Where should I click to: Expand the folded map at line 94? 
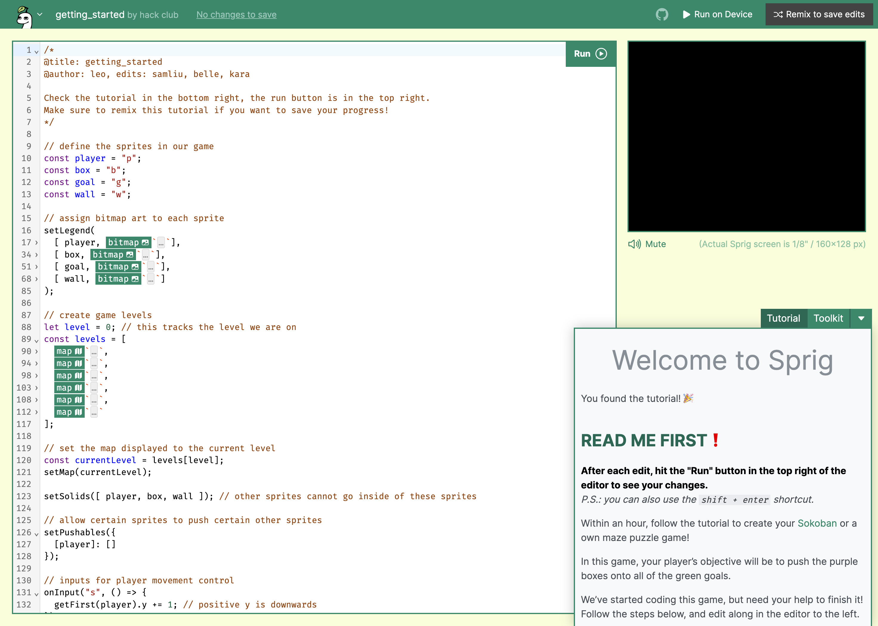[37, 363]
